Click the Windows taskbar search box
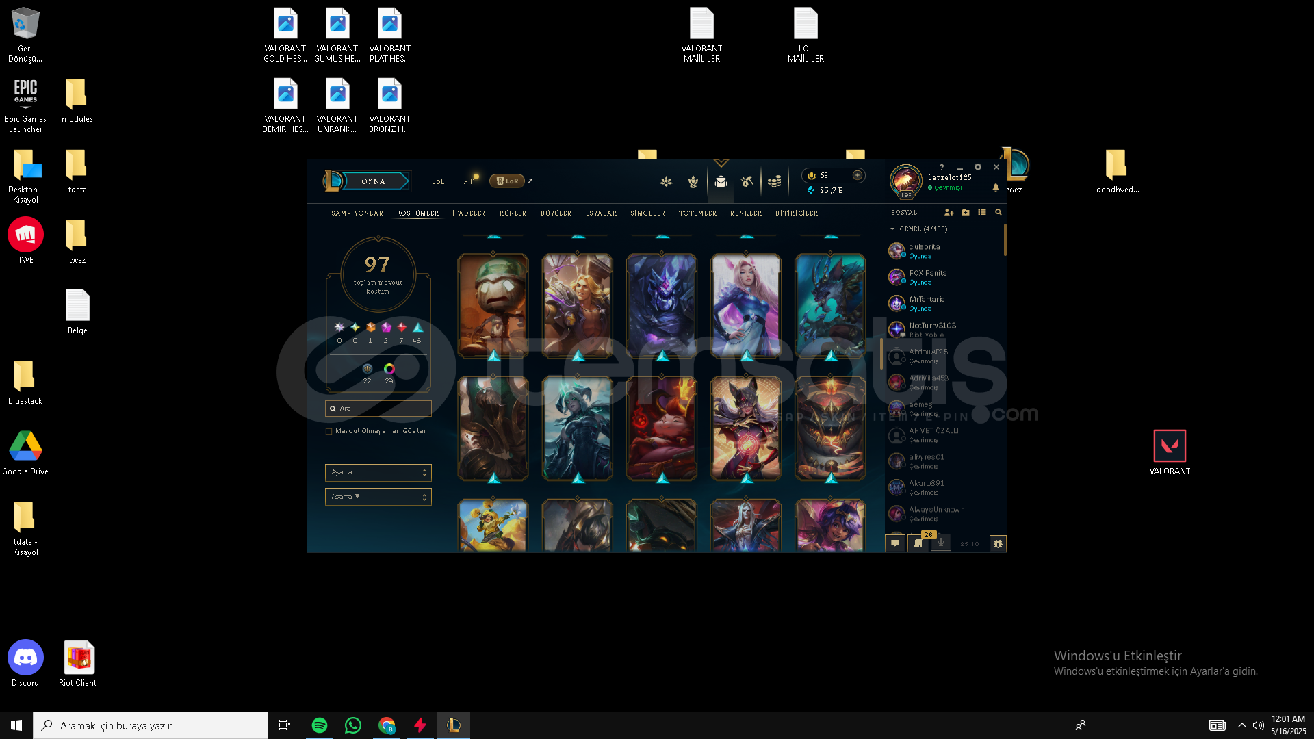 pyautogui.click(x=151, y=725)
